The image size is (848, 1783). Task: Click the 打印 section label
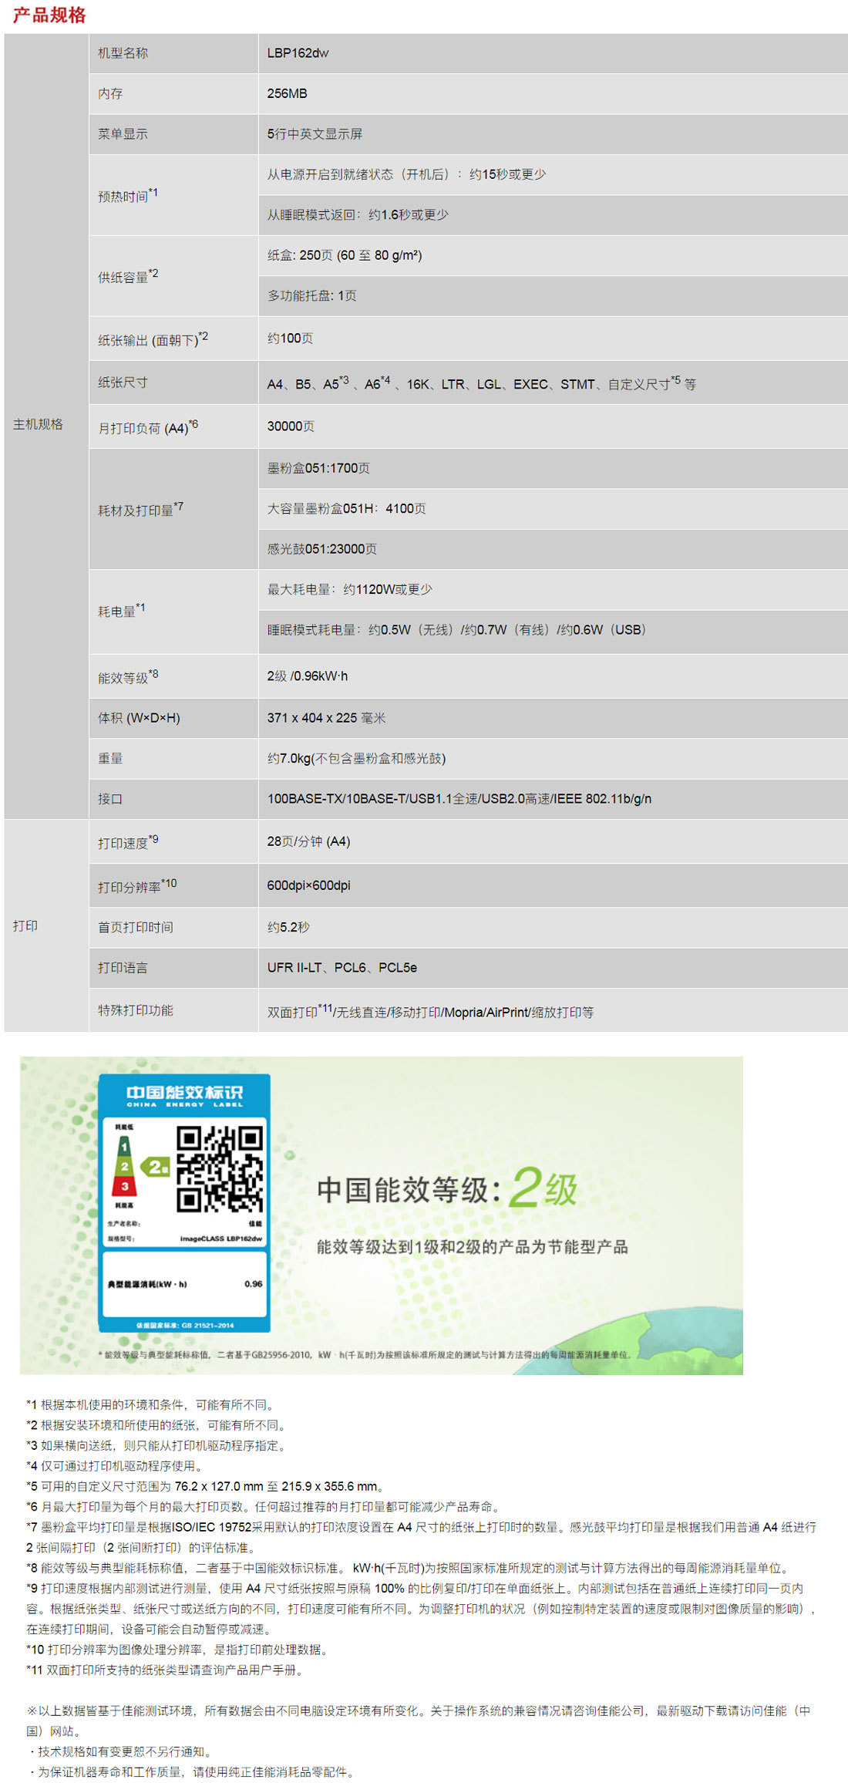[25, 925]
